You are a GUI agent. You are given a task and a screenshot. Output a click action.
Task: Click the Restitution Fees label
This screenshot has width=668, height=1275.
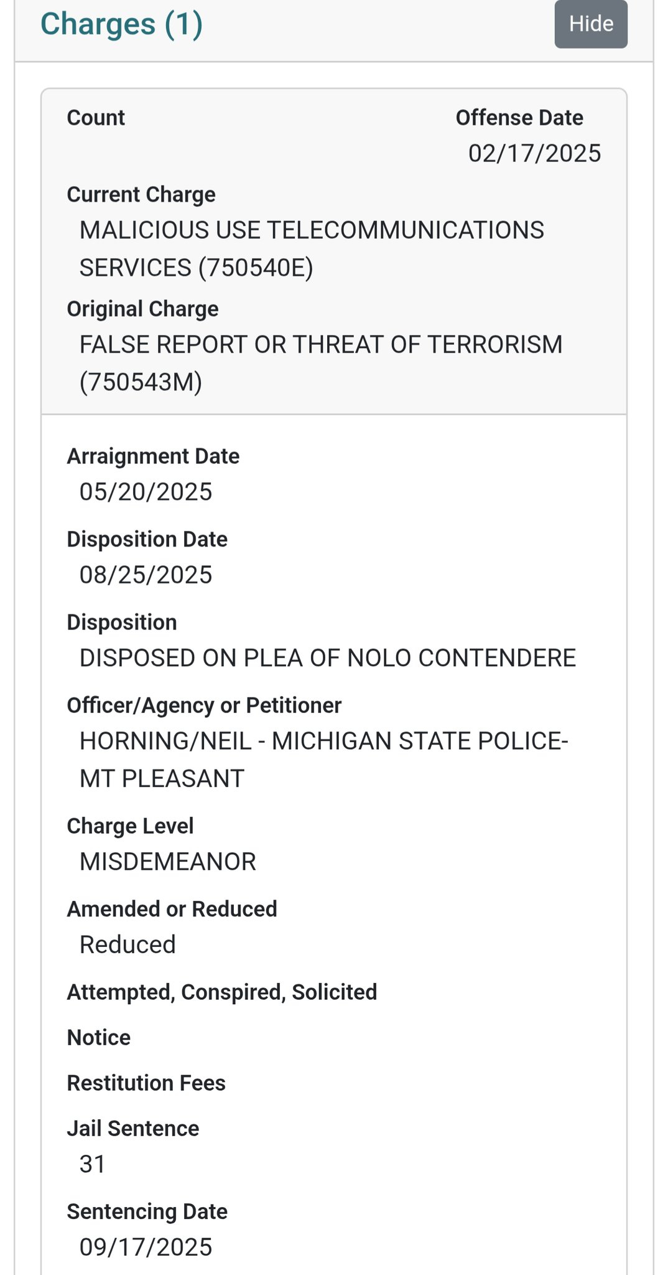[146, 1083]
